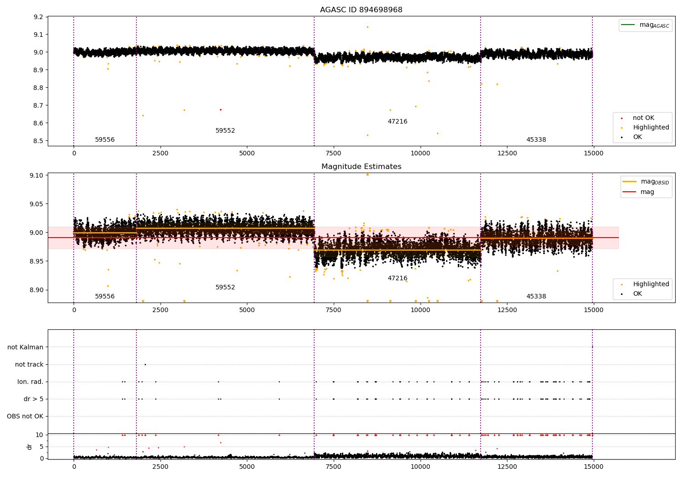This screenshot has height=477, width=682.
Task: Select the red "mag" legend line
Action: pos(629,192)
